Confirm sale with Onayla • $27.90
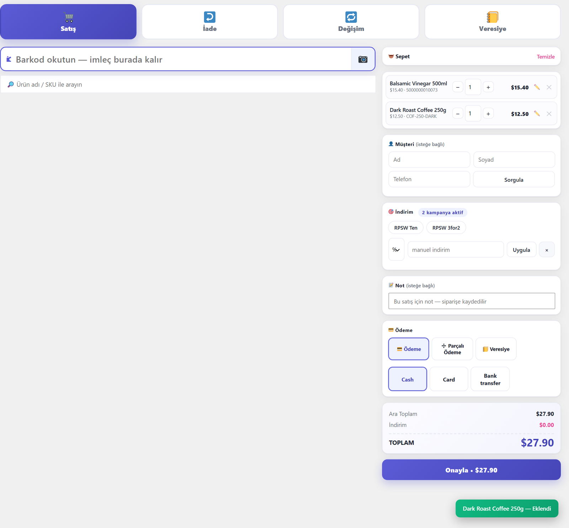This screenshot has width=569, height=528. [x=471, y=470]
